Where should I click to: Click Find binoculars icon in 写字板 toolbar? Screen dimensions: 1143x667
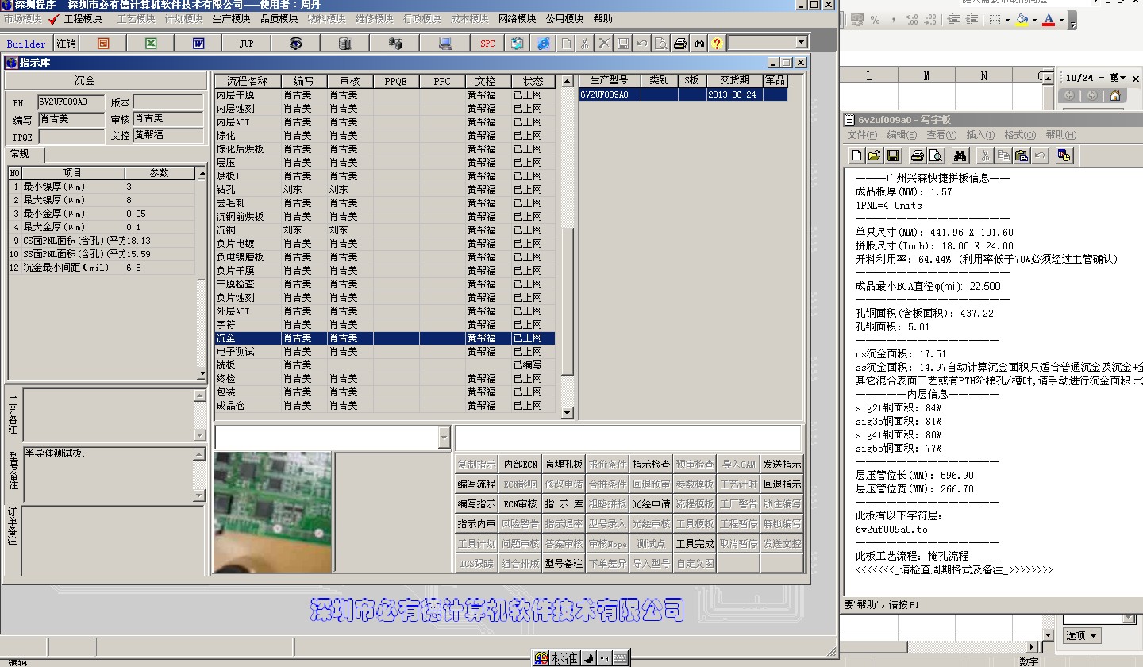point(960,156)
